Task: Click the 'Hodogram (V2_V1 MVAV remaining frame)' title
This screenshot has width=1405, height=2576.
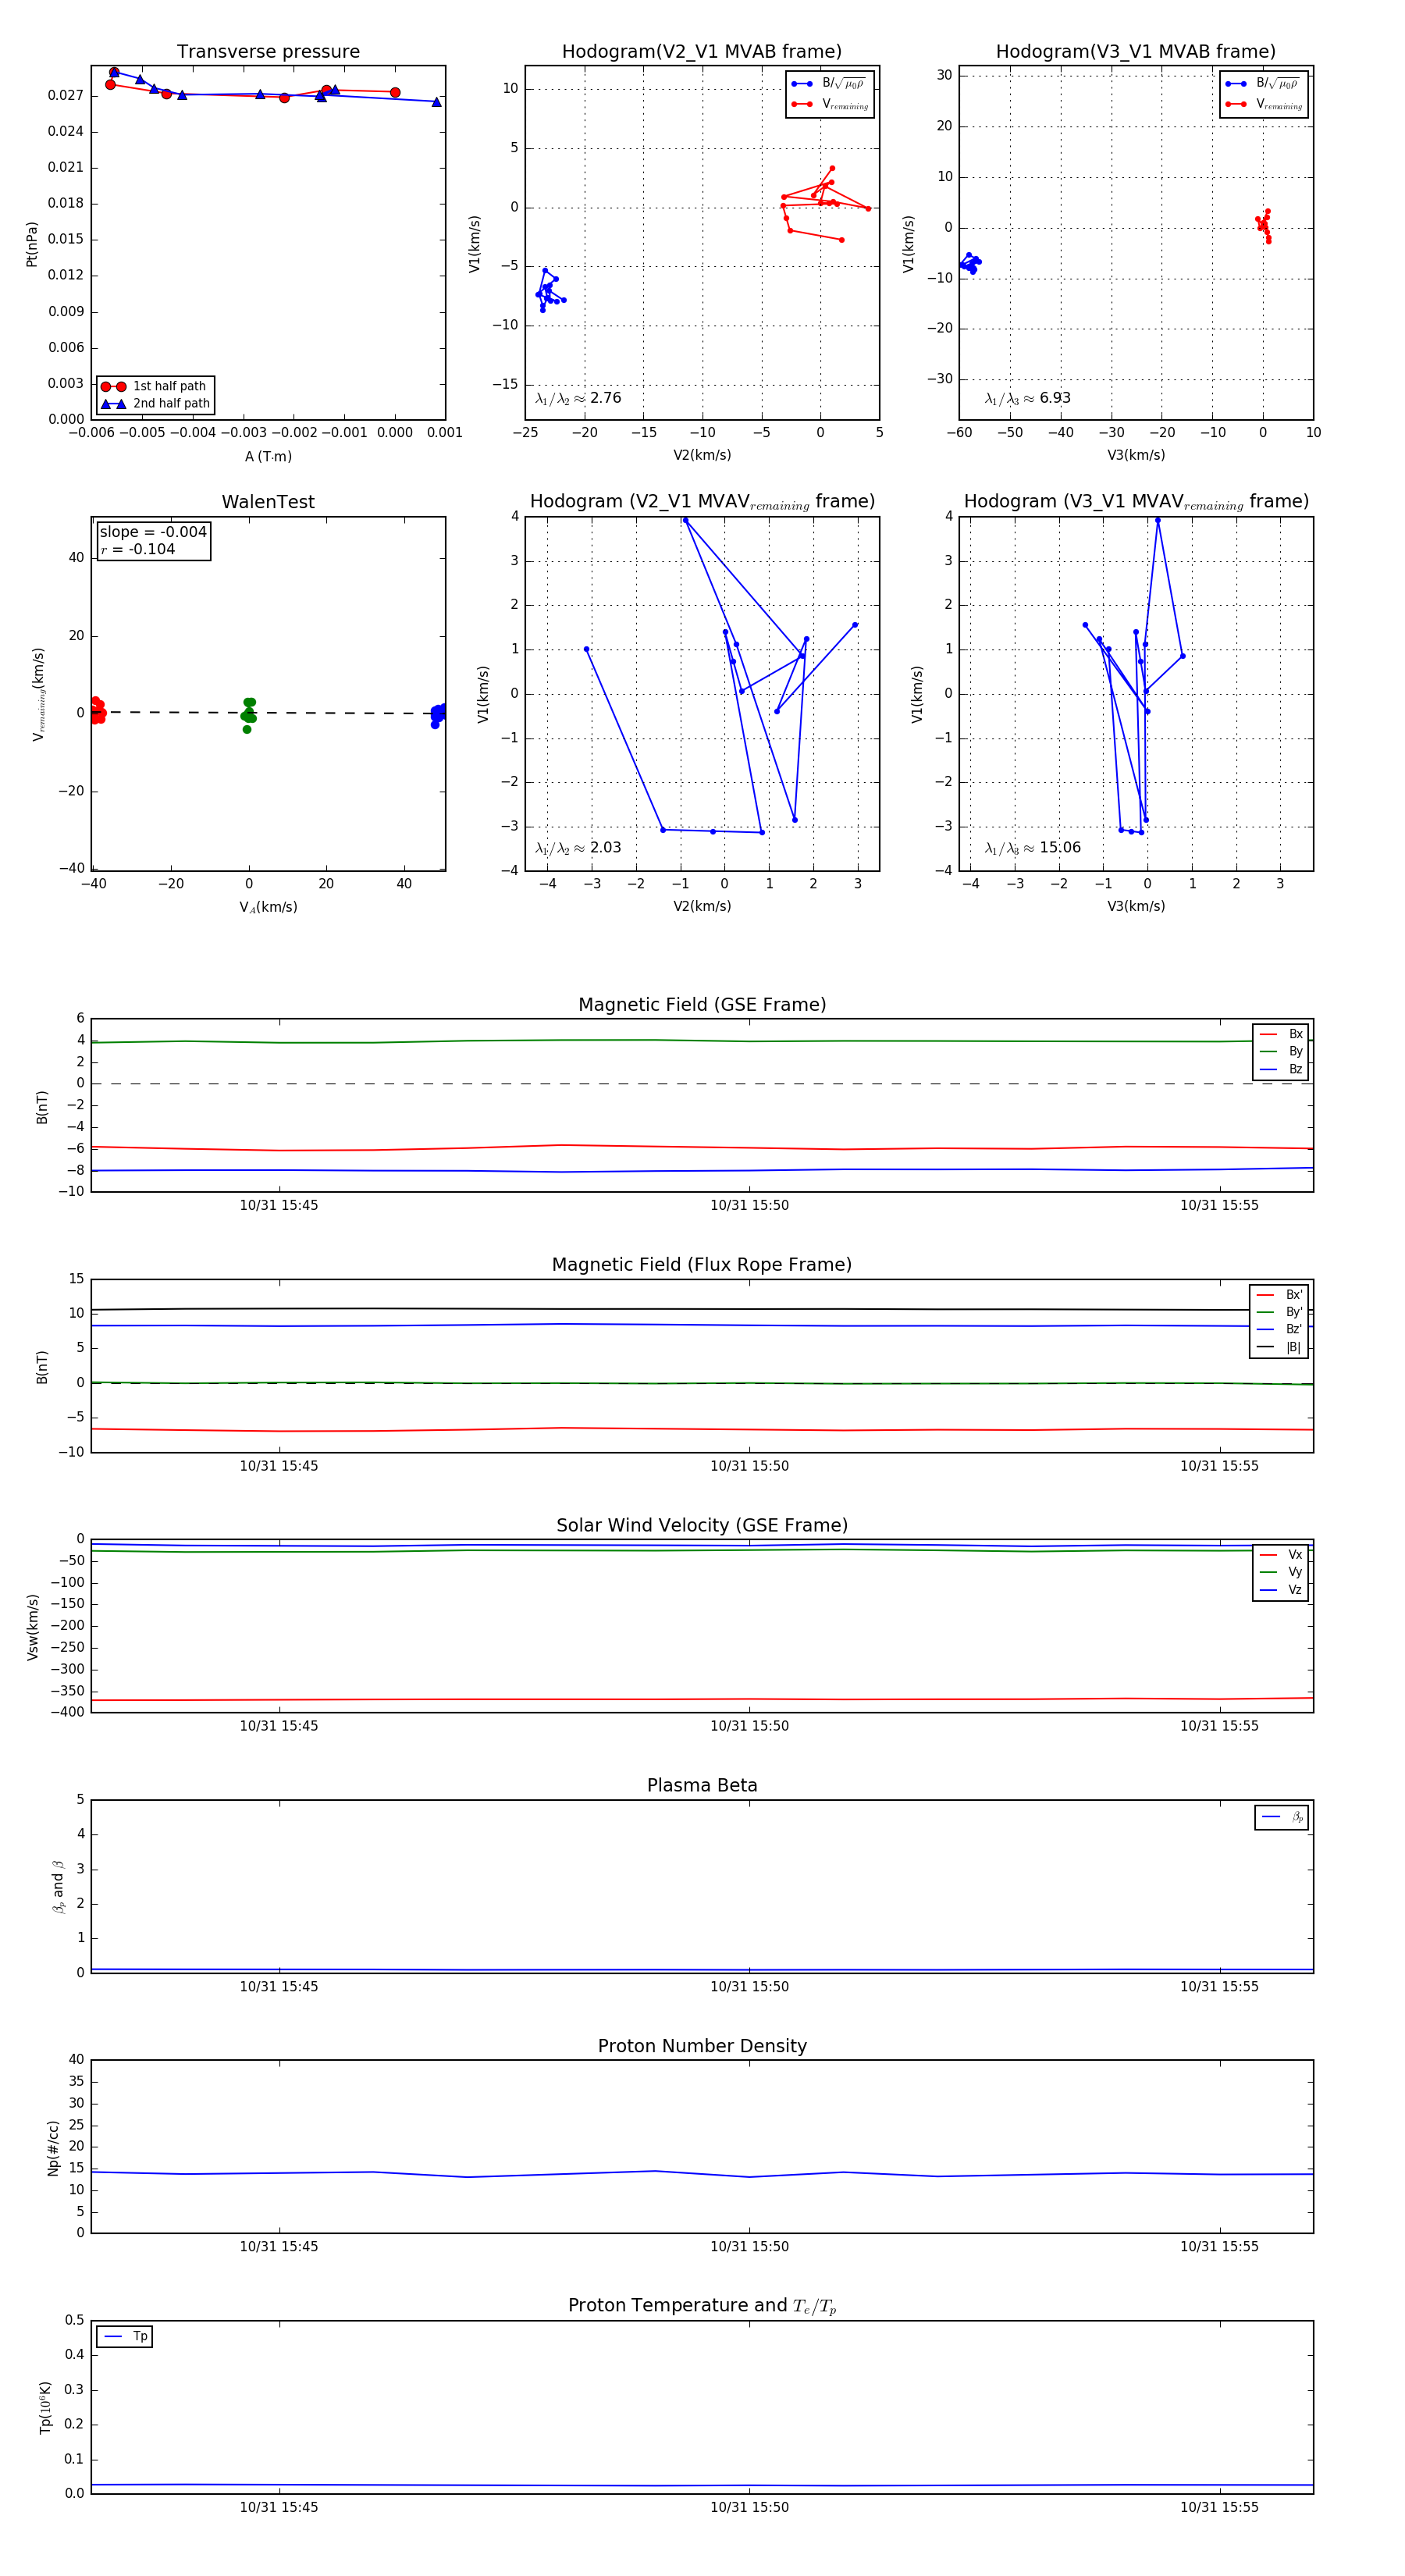Action: click(702, 502)
